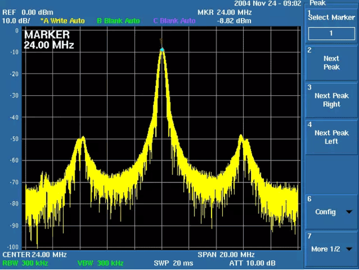Click the ATT 10.00 dB attenuation readout
This screenshot has width=359, height=270.
coord(252,263)
